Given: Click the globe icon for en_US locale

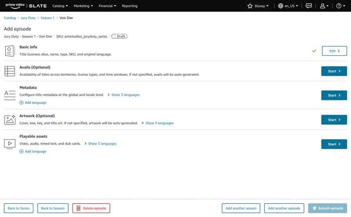Looking at the screenshot, I should (x=280, y=6).
